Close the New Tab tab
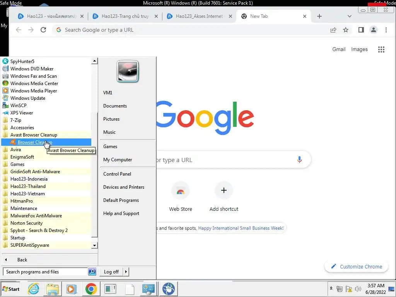 305,16
